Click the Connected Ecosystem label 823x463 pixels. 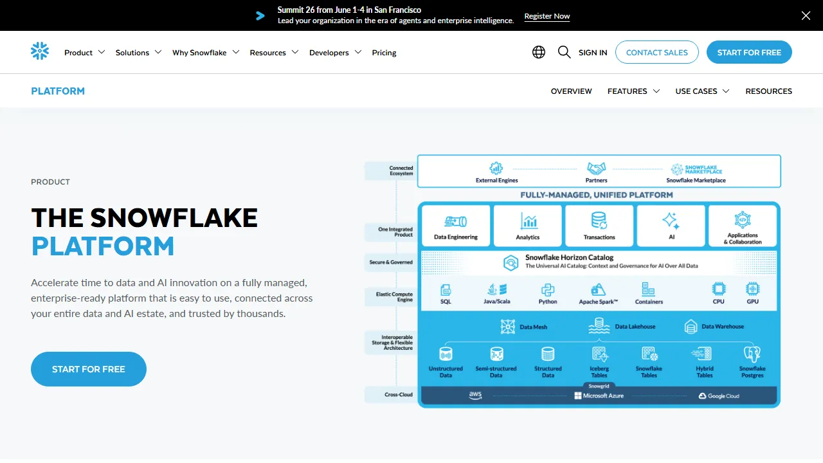(x=390, y=170)
